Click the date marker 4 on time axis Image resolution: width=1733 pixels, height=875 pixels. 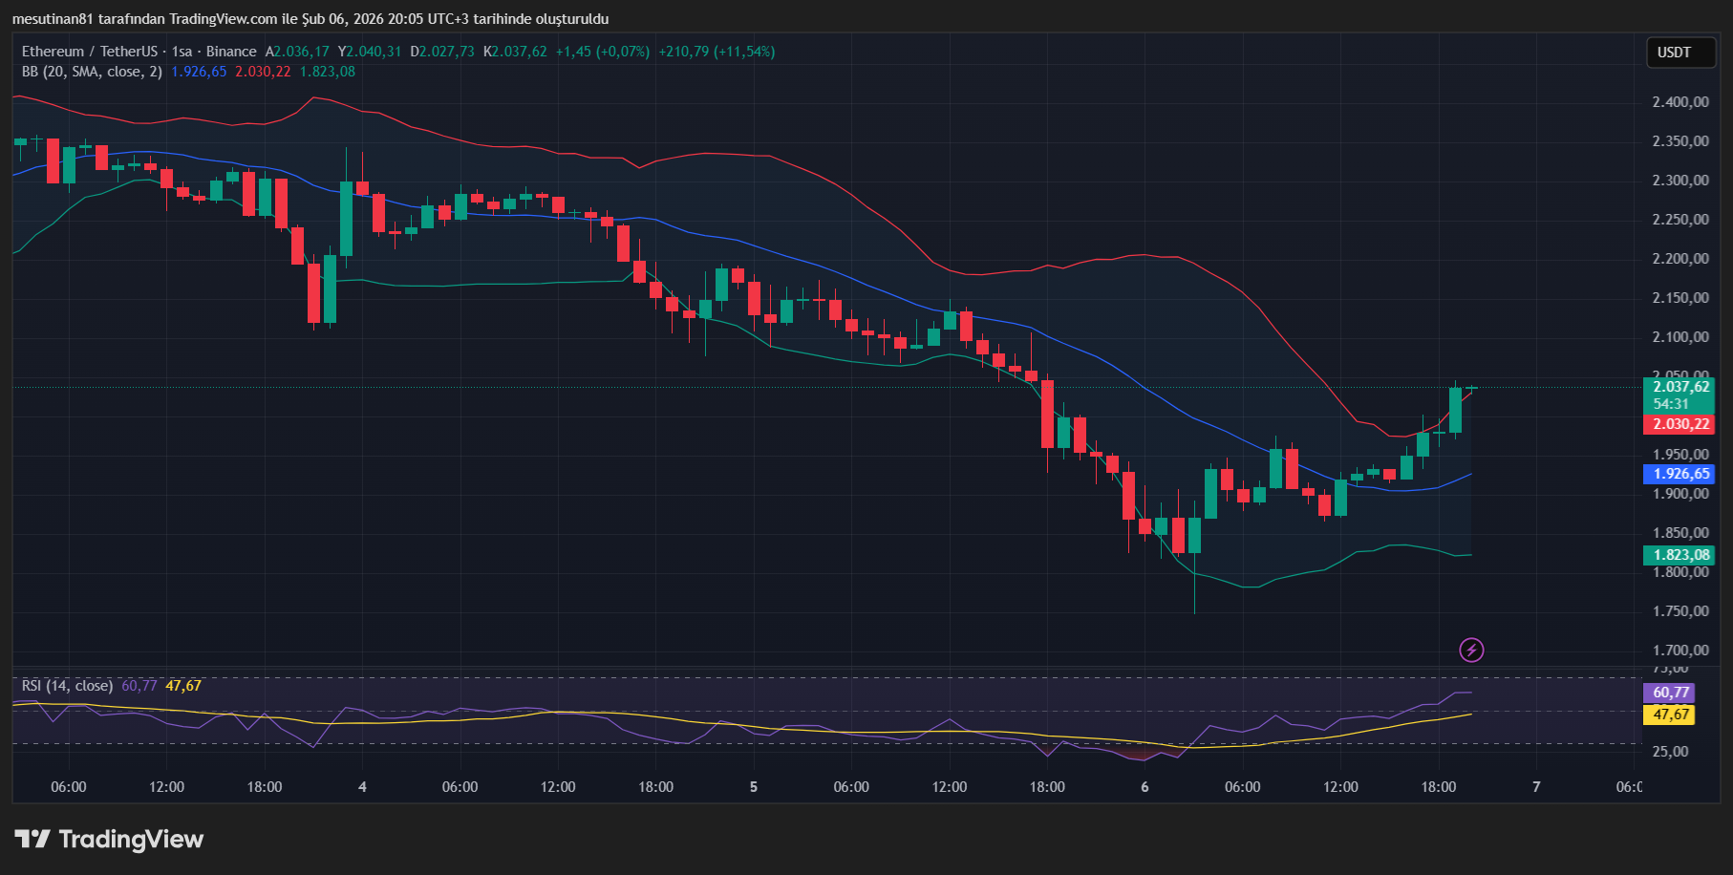(x=362, y=787)
